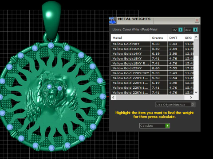Click the horizontal scroll-right arrow
The image size is (213, 159).
191,97
